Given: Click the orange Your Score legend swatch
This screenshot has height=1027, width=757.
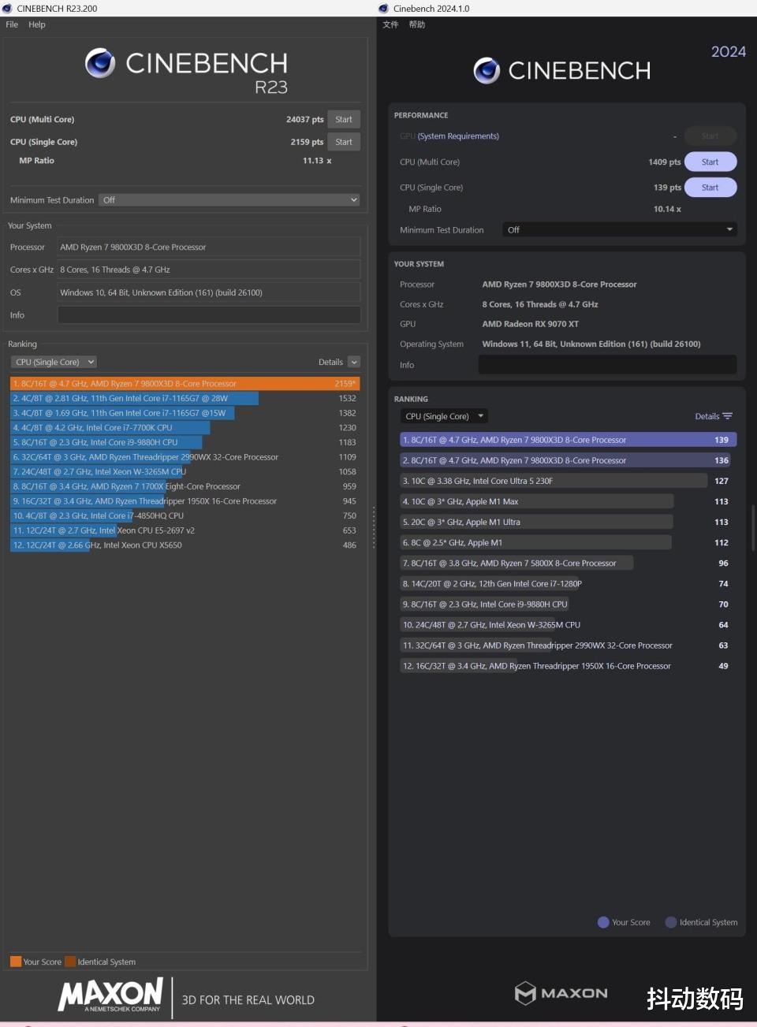Looking at the screenshot, I should pyautogui.click(x=16, y=962).
